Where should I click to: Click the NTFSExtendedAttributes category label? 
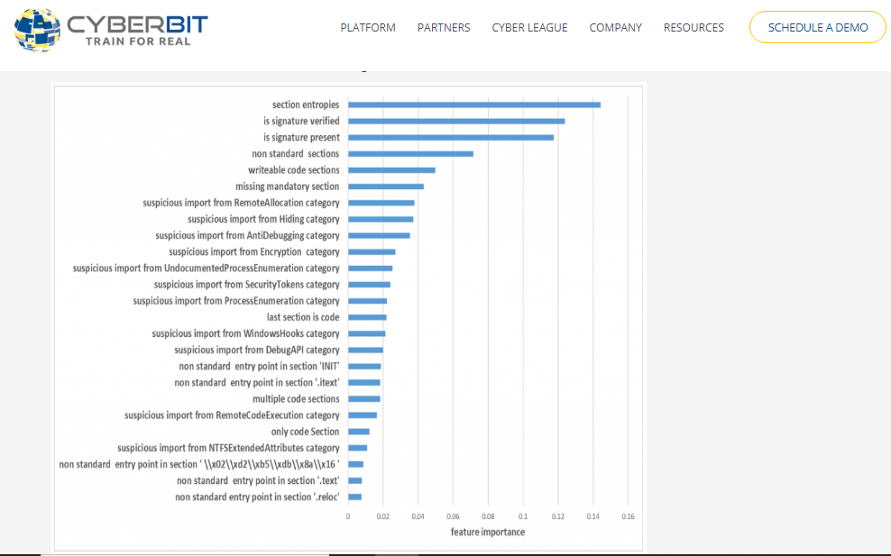[x=228, y=448]
